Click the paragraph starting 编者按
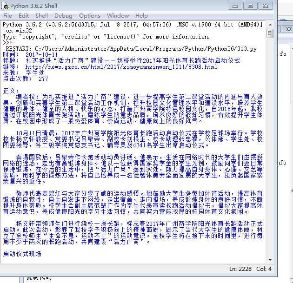The image size is (293, 283). [133, 109]
